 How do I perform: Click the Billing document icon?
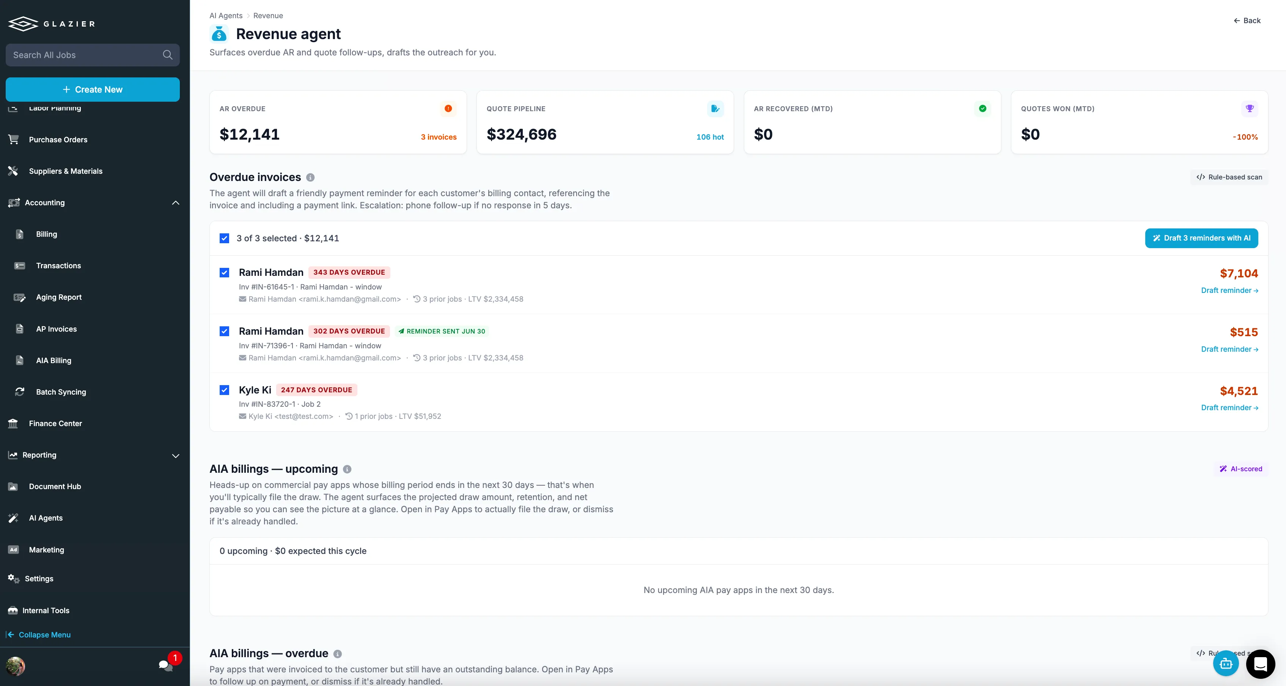pyautogui.click(x=19, y=234)
